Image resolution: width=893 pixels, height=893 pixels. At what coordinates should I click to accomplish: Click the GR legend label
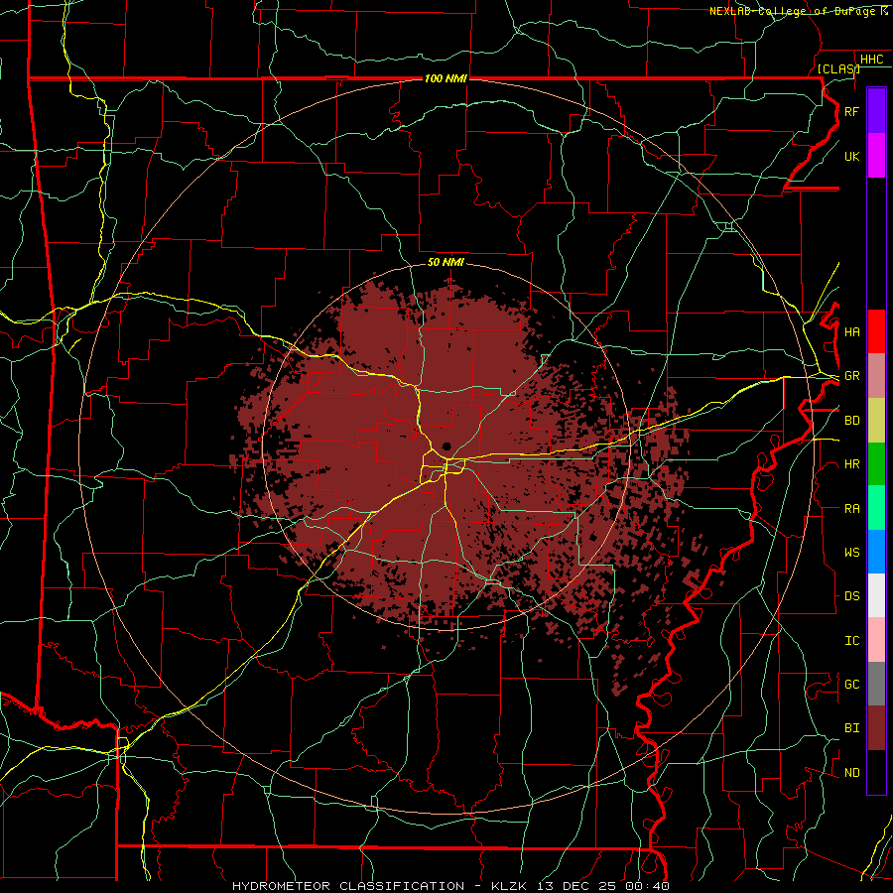(851, 376)
